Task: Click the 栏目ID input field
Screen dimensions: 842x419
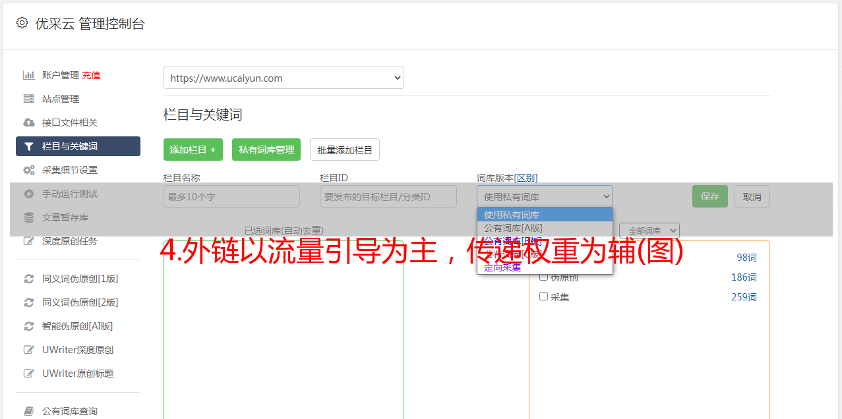Action: [388, 196]
